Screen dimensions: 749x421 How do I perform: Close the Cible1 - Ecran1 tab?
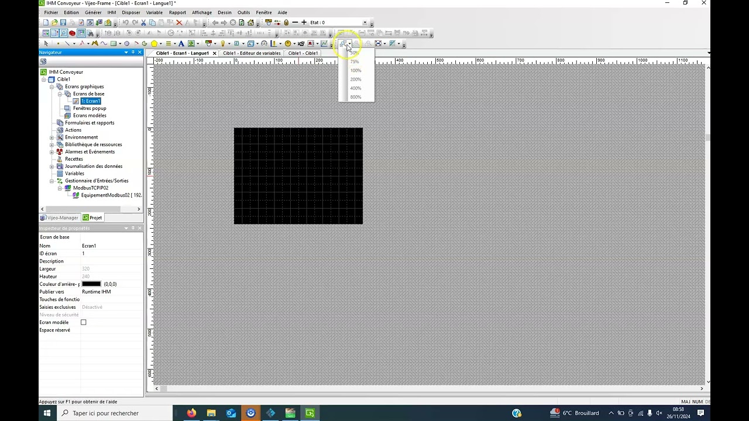[x=215, y=53]
